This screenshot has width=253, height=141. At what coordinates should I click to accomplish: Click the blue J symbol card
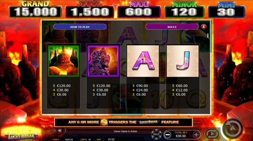coord(182,61)
